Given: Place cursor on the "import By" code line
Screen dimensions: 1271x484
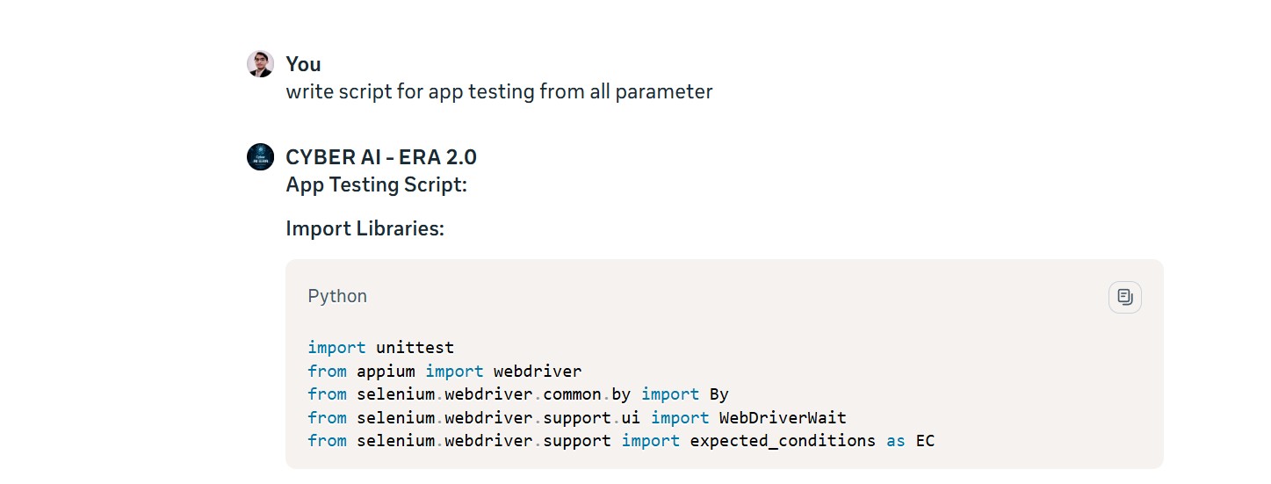Looking at the screenshot, I should (518, 394).
